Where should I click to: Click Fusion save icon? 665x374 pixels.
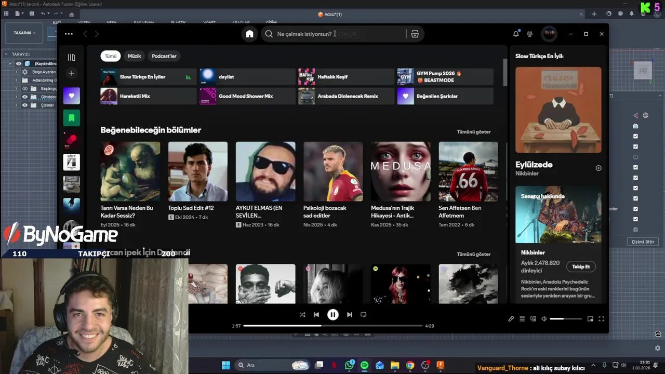tap(32, 14)
